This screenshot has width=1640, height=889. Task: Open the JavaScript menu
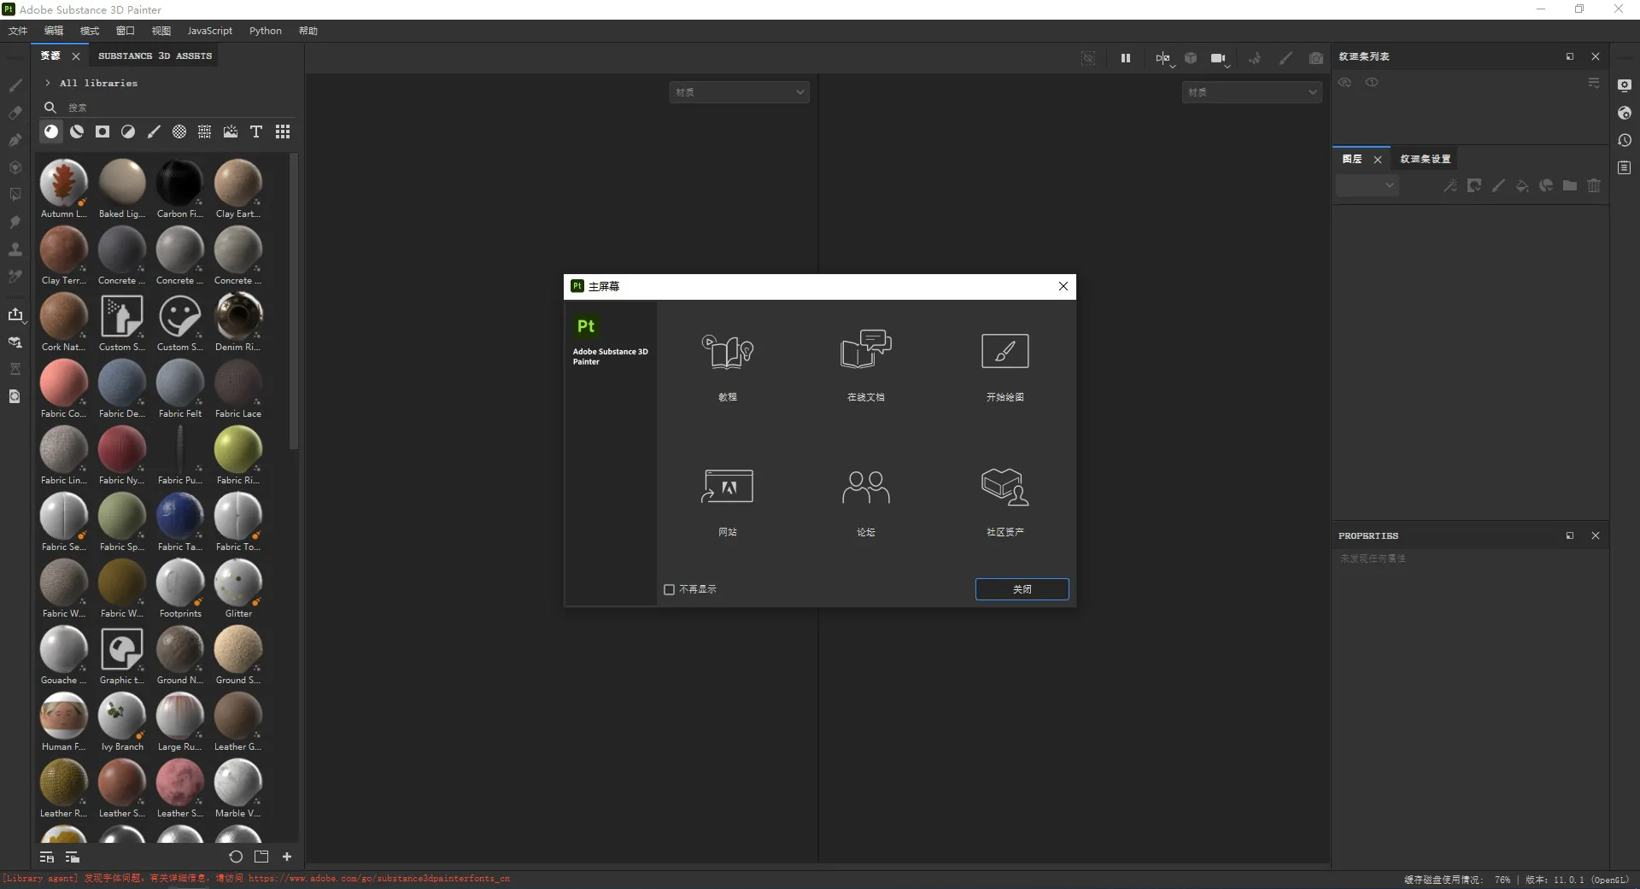click(209, 31)
